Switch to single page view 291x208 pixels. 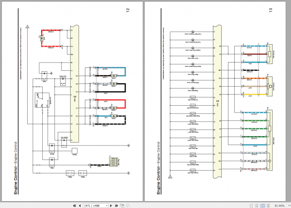click(x=251, y=206)
